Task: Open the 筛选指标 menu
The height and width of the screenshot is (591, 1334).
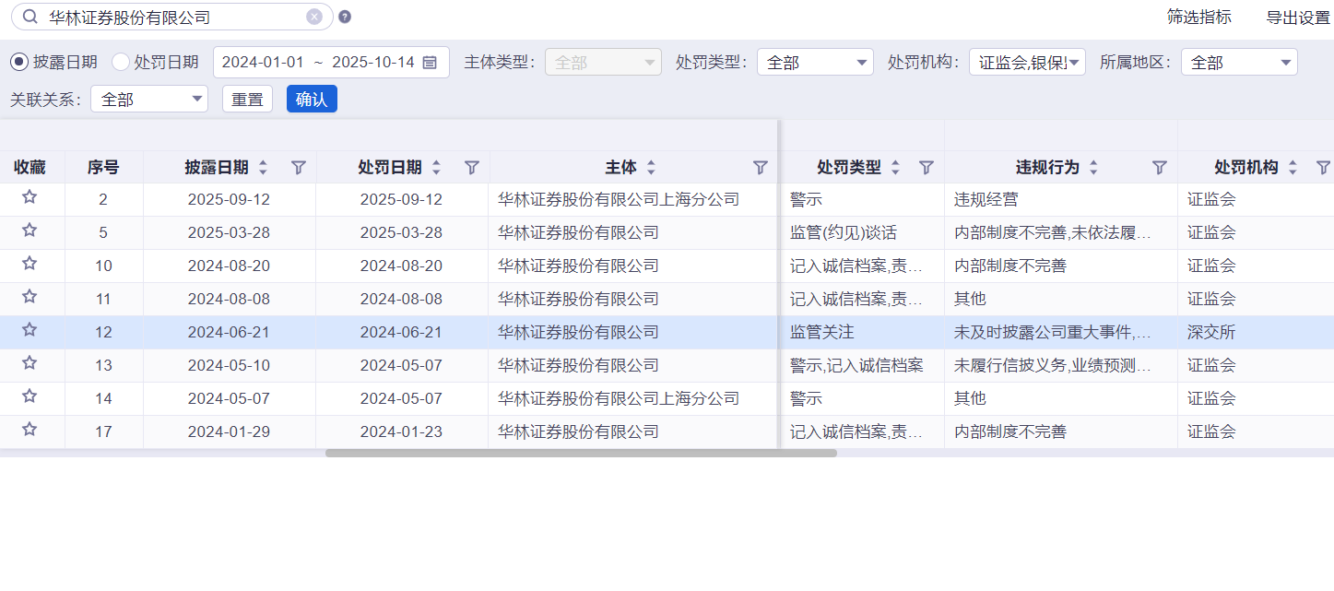Action: click(1198, 17)
